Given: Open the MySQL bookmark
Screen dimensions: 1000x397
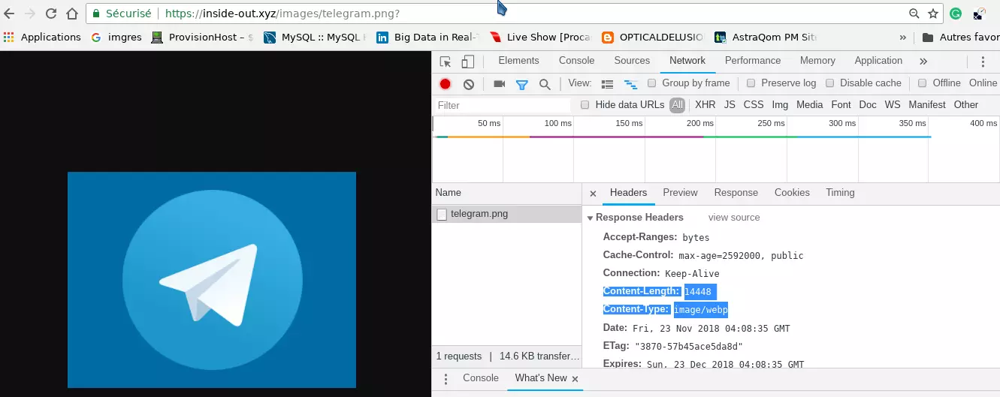Looking at the screenshot, I should tap(315, 37).
